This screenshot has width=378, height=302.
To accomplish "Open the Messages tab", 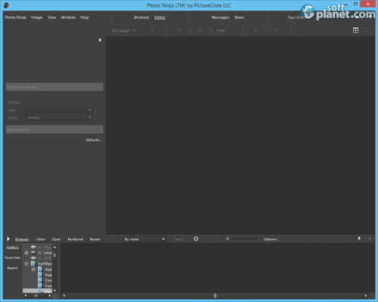I will [x=220, y=17].
